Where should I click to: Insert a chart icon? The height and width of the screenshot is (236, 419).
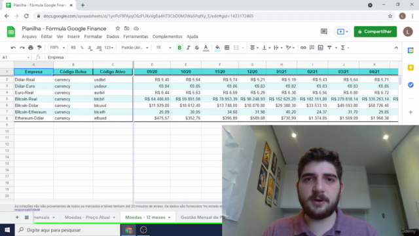(x=320, y=48)
